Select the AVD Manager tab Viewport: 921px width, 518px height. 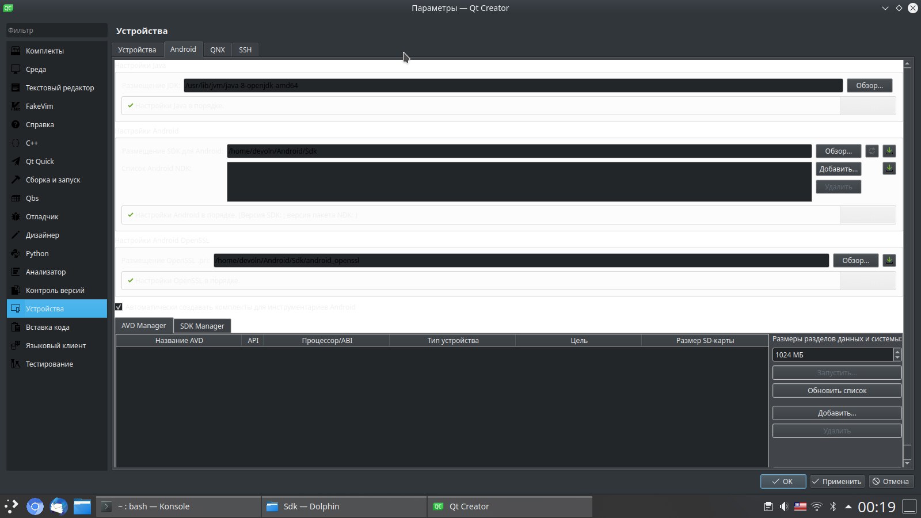click(144, 325)
